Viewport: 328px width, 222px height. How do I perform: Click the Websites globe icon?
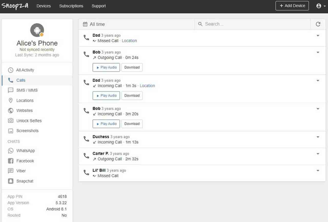pyautogui.click(x=11, y=111)
